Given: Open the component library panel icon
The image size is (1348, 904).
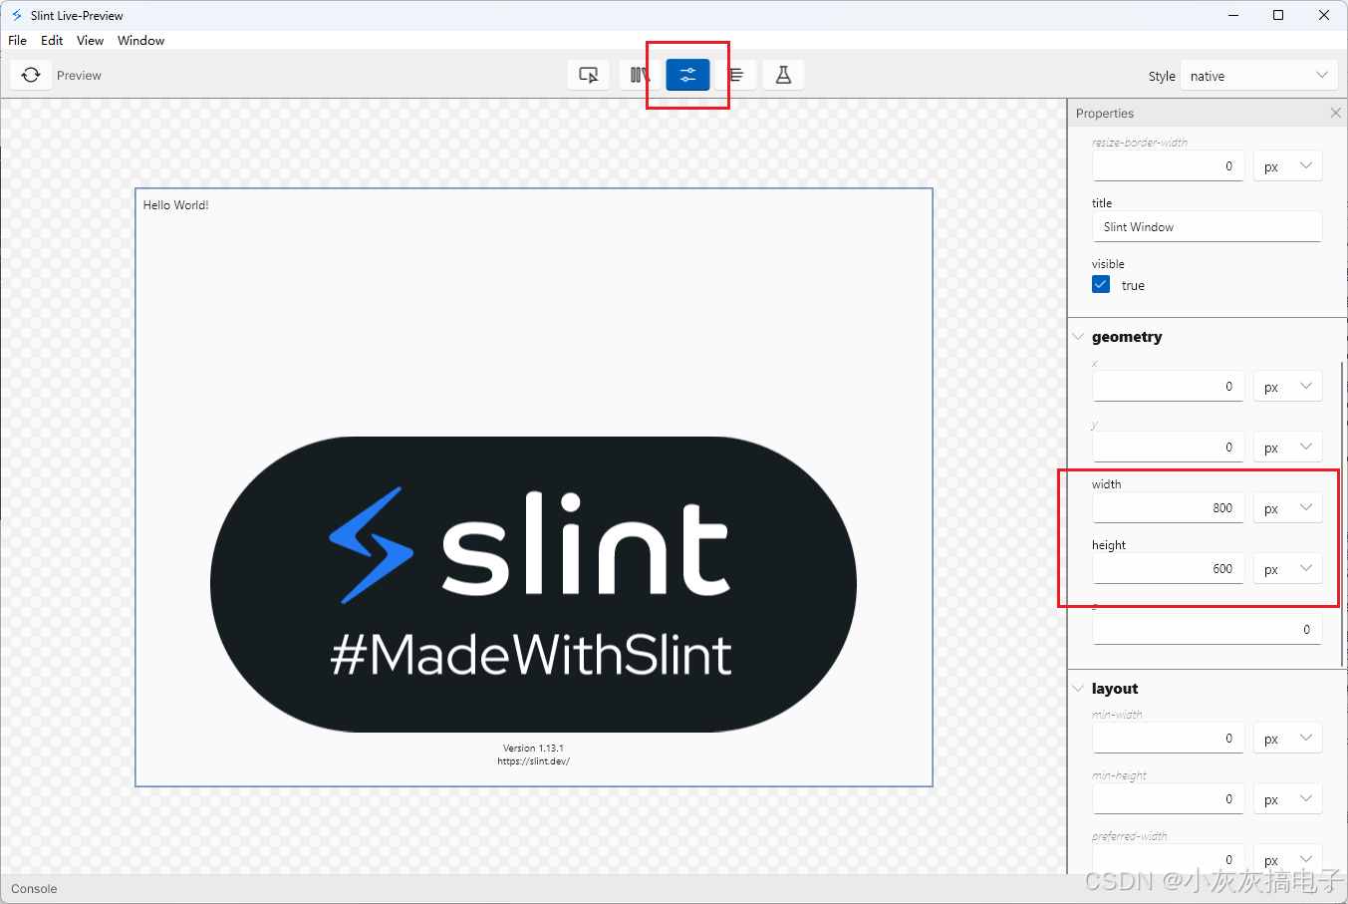Looking at the screenshot, I should pyautogui.click(x=638, y=74).
